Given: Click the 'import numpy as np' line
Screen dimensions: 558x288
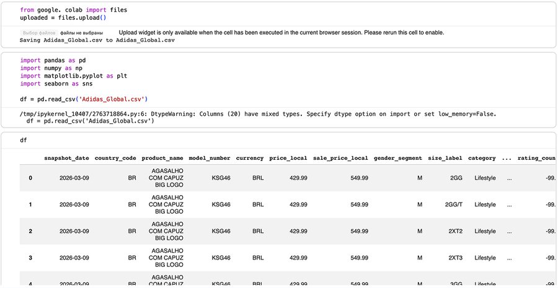Looking at the screenshot, I should [x=51, y=68].
